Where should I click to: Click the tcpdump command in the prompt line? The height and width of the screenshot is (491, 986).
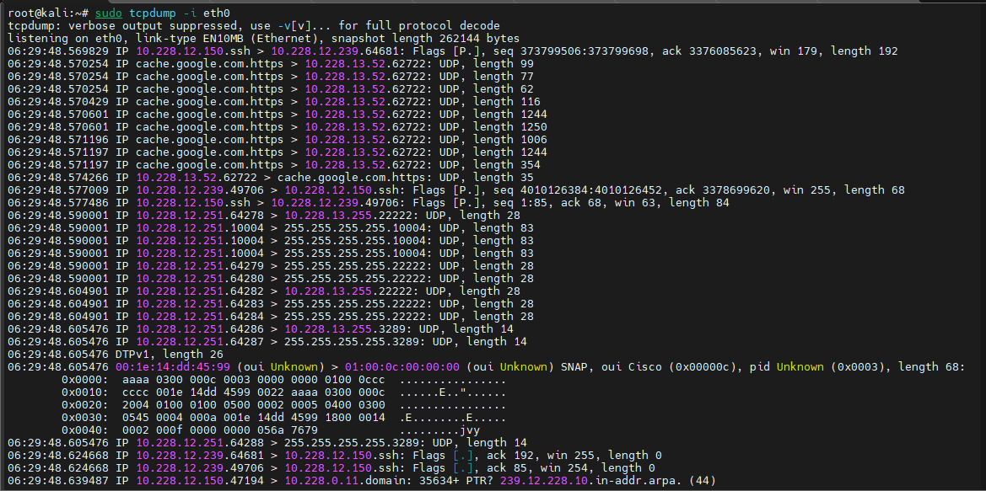(x=153, y=13)
